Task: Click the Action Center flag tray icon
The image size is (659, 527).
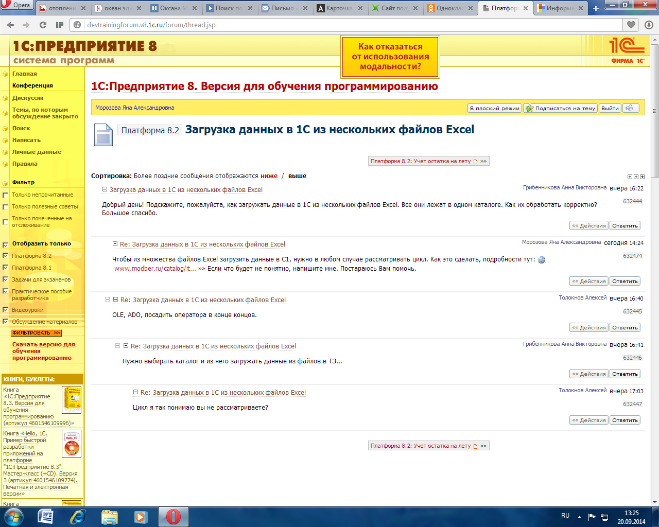Action: [592, 517]
